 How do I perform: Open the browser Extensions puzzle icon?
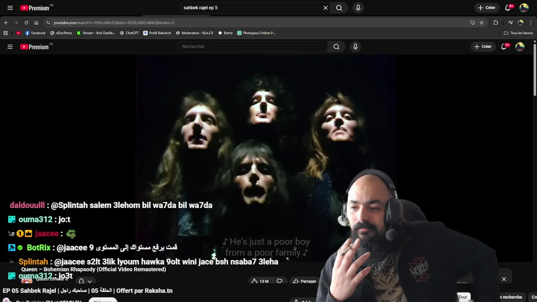point(495,23)
